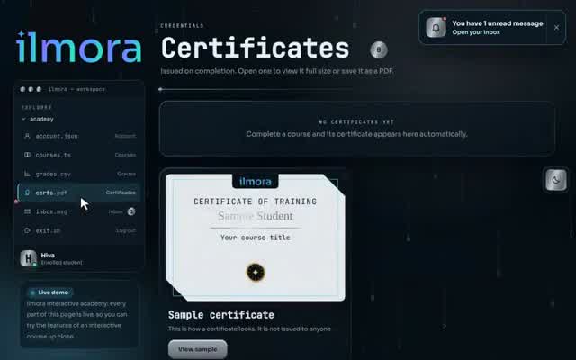Click the inbox.msg mail icon
The image size is (576, 360).
27,211
